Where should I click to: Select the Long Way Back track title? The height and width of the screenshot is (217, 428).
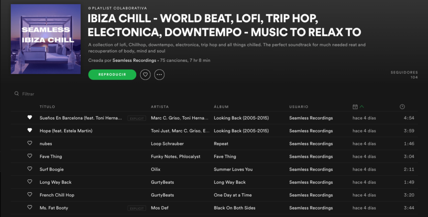point(56,182)
